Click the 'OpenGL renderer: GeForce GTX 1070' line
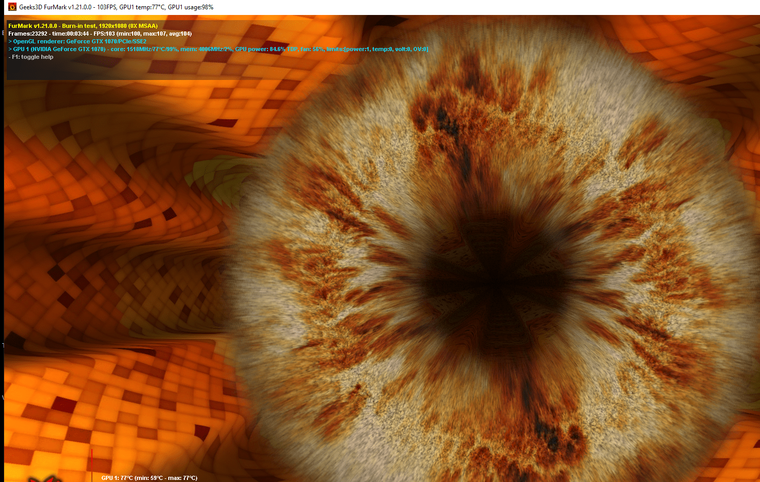The width and height of the screenshot is (760, 482). click(x=77, y=41)
